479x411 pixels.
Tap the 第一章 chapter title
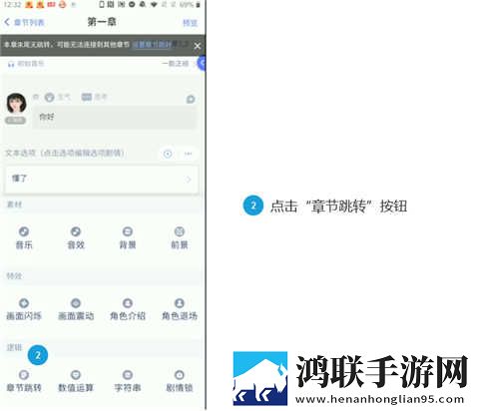tap(102, 22)
